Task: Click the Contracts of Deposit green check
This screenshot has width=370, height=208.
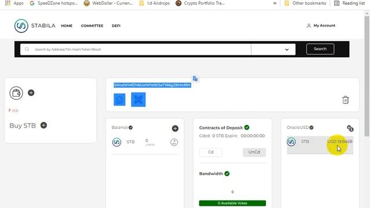Action: tap(247, 127)
